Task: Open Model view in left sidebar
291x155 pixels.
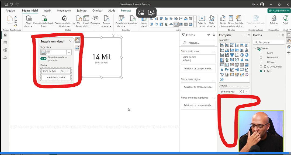Action: tap(5, 50)
